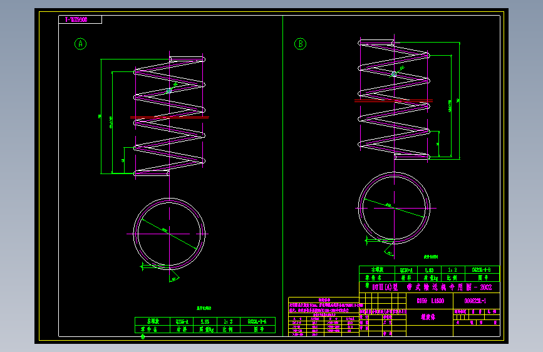Select the red horizontal line in view A

tap(169, 118)
